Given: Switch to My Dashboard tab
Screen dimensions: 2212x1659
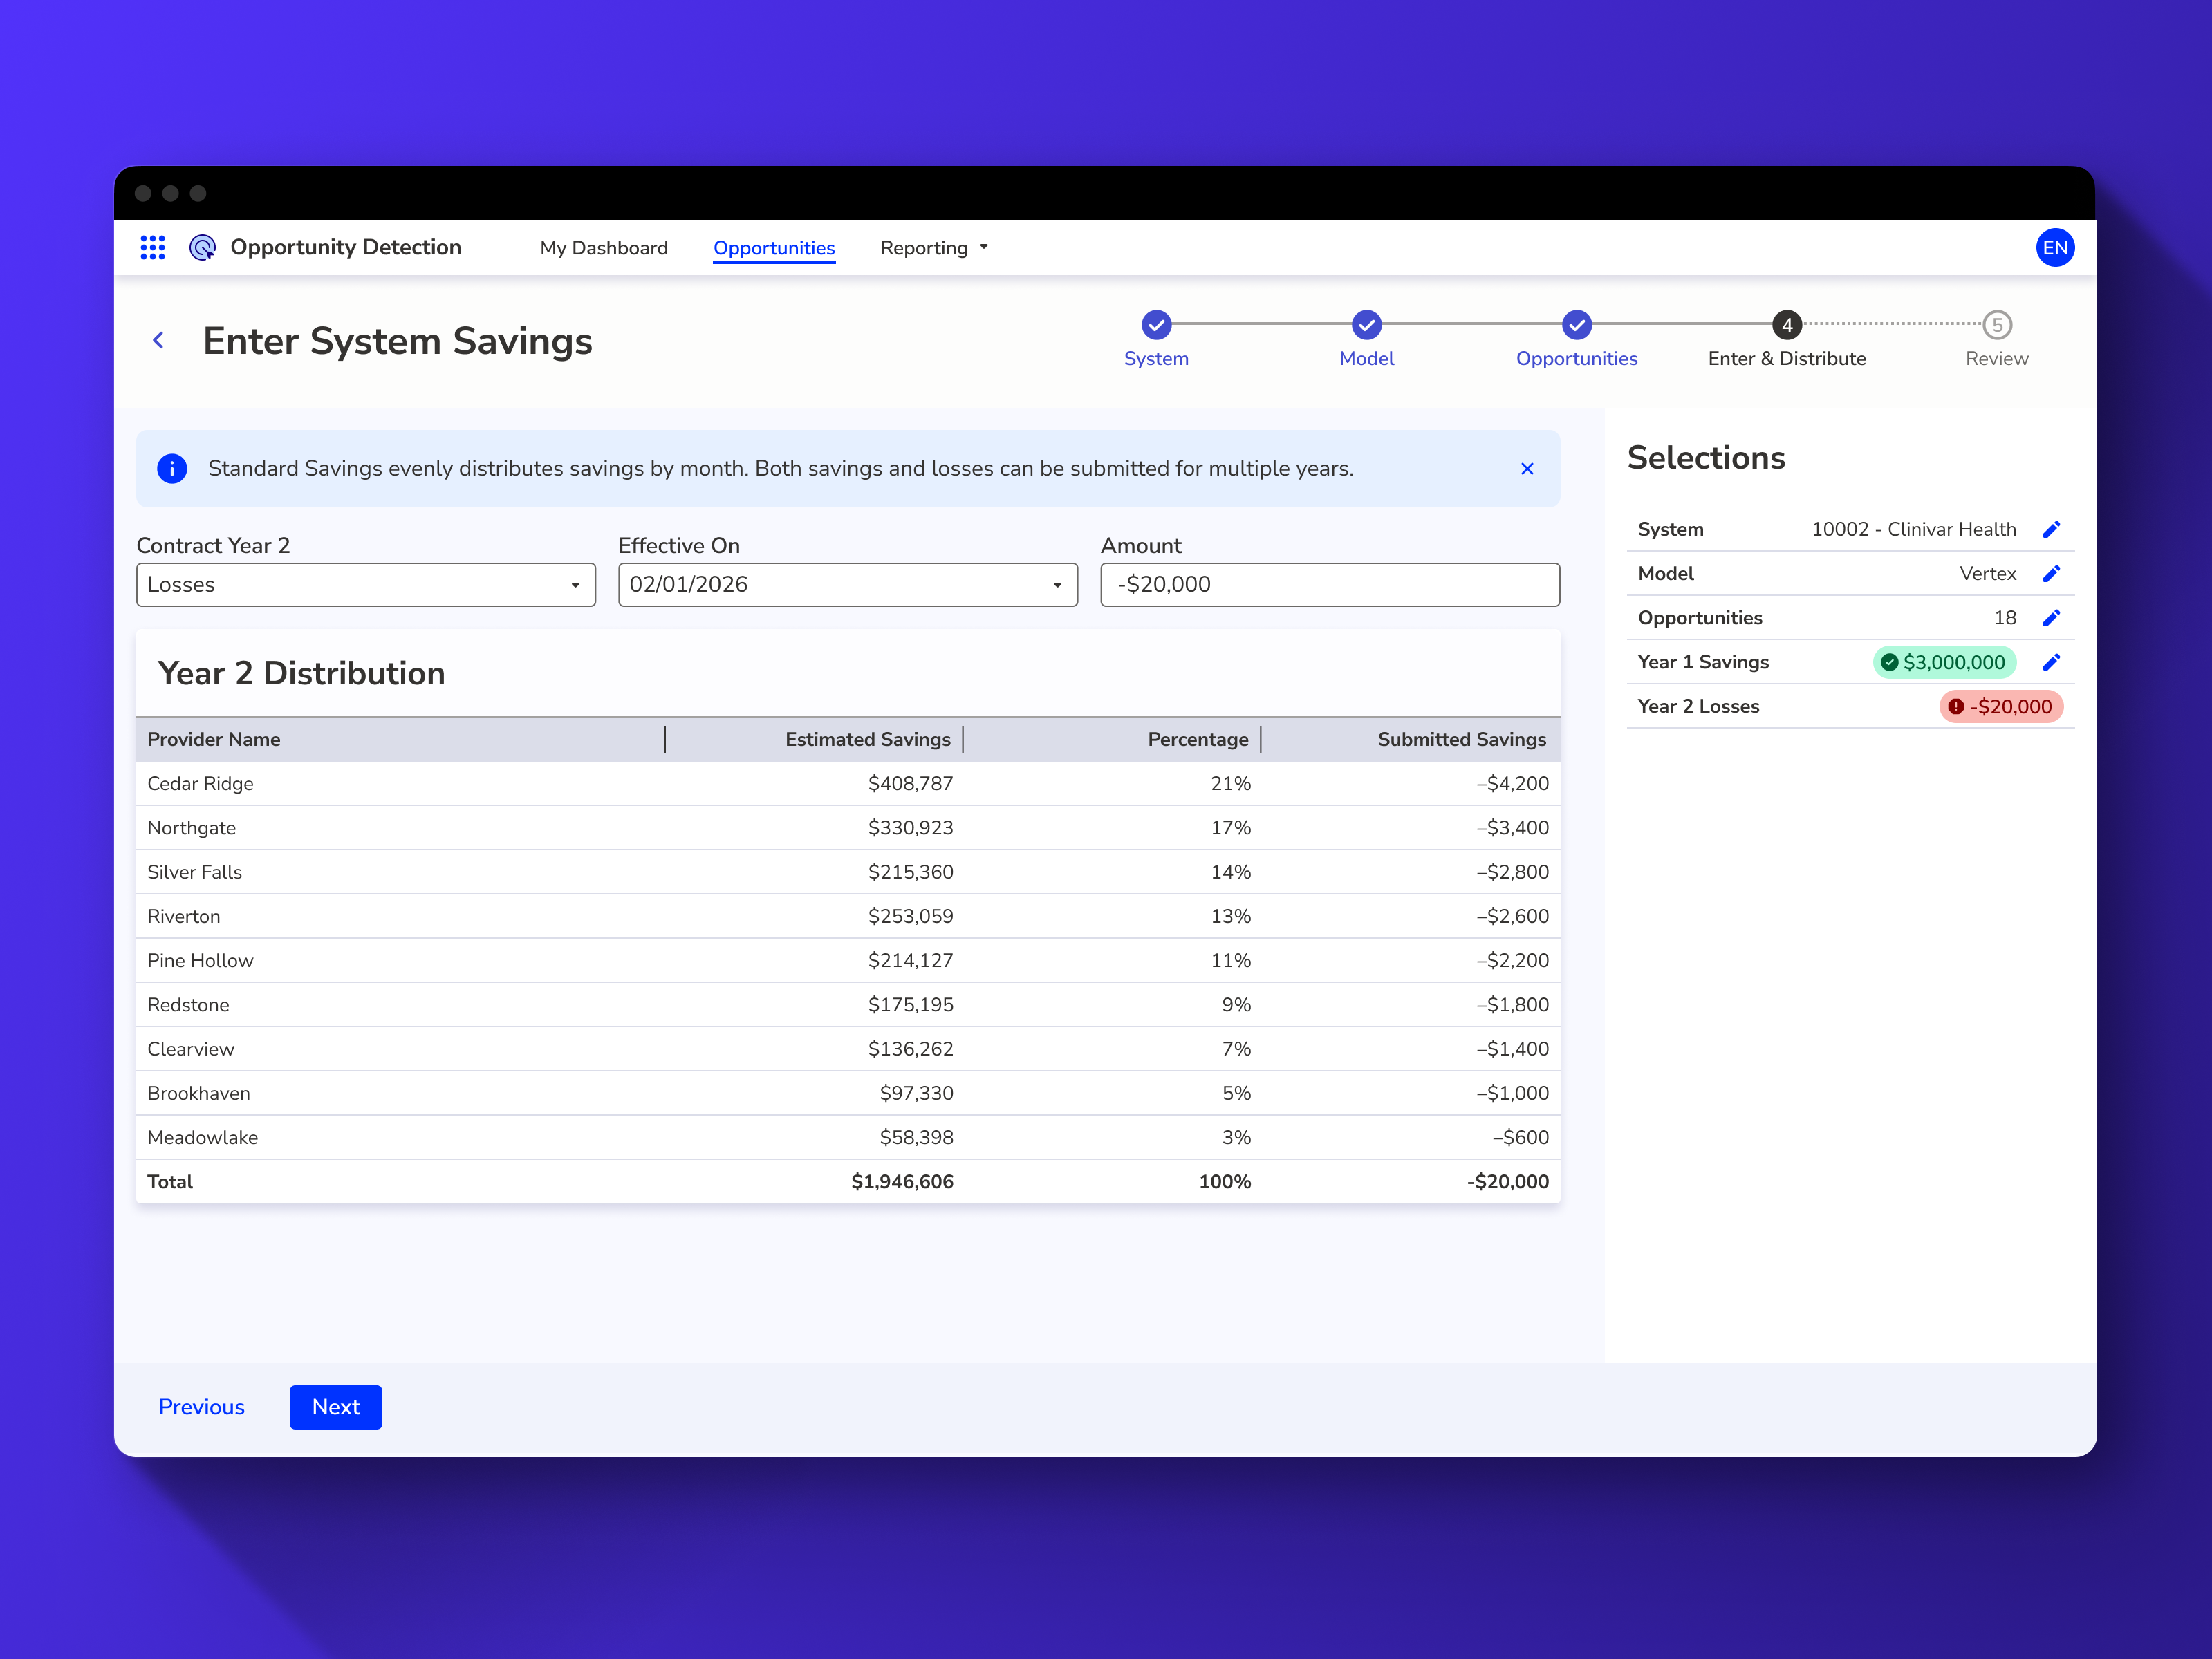Looking at the screenshot, I should 603,248.
